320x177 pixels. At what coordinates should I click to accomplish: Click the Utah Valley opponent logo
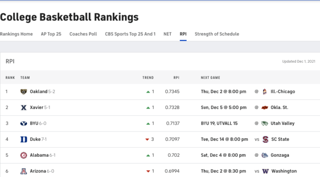[265, 124]
